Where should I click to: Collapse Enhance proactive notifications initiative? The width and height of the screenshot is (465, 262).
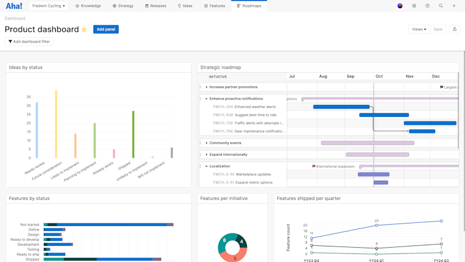tap(206, 99)
